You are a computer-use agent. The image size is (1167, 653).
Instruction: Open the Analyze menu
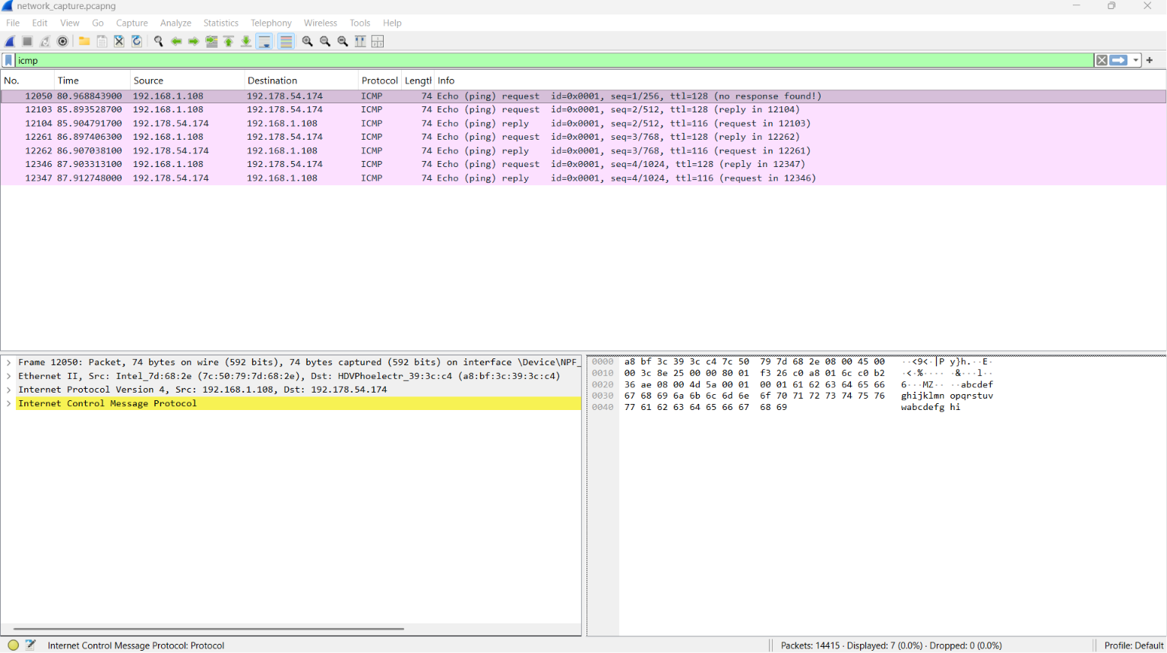coord(176,23)
